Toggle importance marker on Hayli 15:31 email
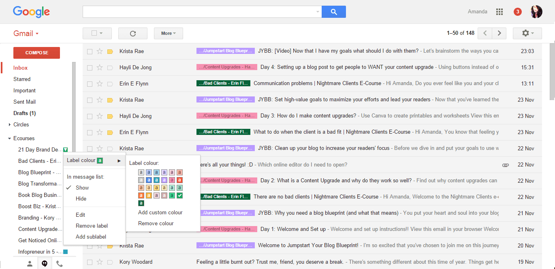 (x=110, y=68)
